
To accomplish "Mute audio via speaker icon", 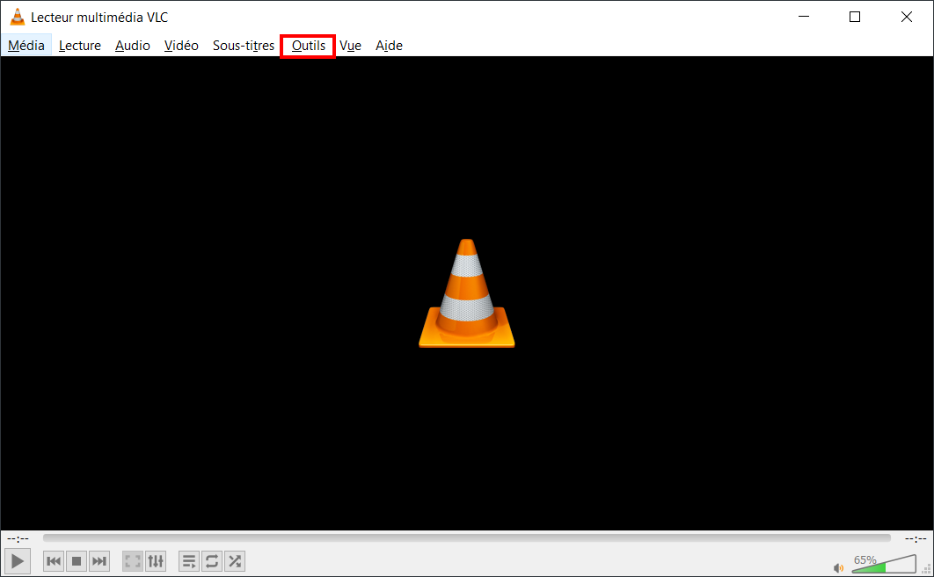I will (x=838, y=567).
